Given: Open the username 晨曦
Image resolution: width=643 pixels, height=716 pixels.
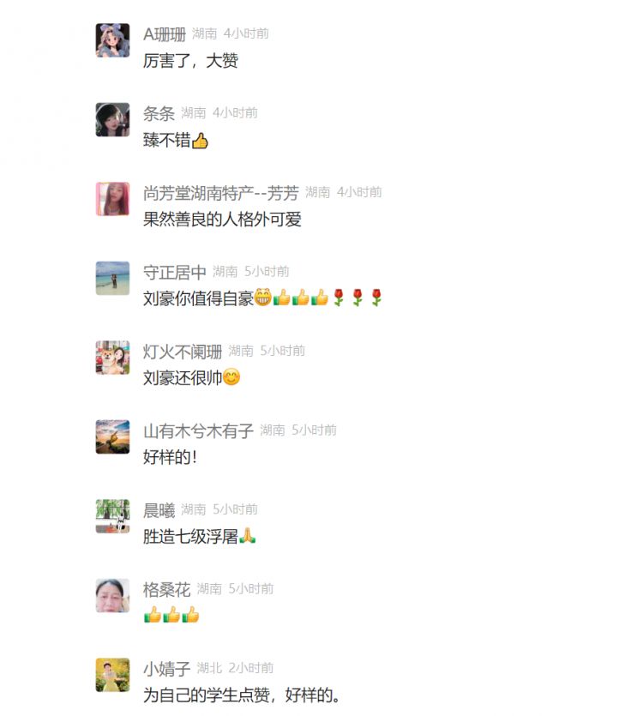Looking at the screenshot, I should pyautogui.click(x=159, y=510).
